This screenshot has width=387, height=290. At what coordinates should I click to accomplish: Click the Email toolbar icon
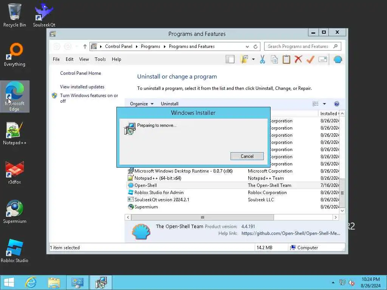323,59
